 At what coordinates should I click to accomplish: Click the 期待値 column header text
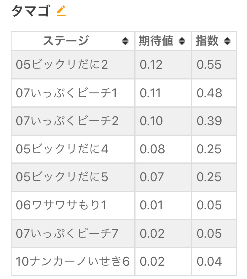pos(156,41)
